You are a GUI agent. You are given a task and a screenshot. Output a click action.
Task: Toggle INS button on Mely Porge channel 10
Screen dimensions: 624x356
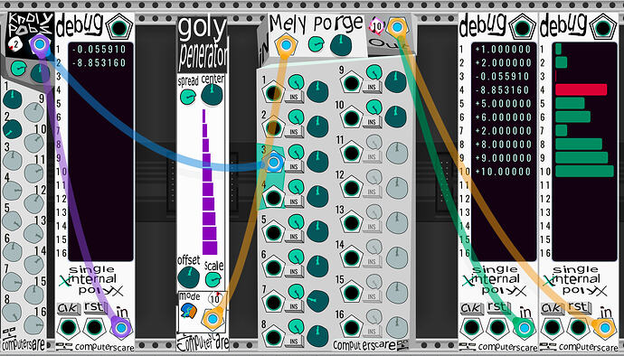pyautogui.click(x=372, y=122)
